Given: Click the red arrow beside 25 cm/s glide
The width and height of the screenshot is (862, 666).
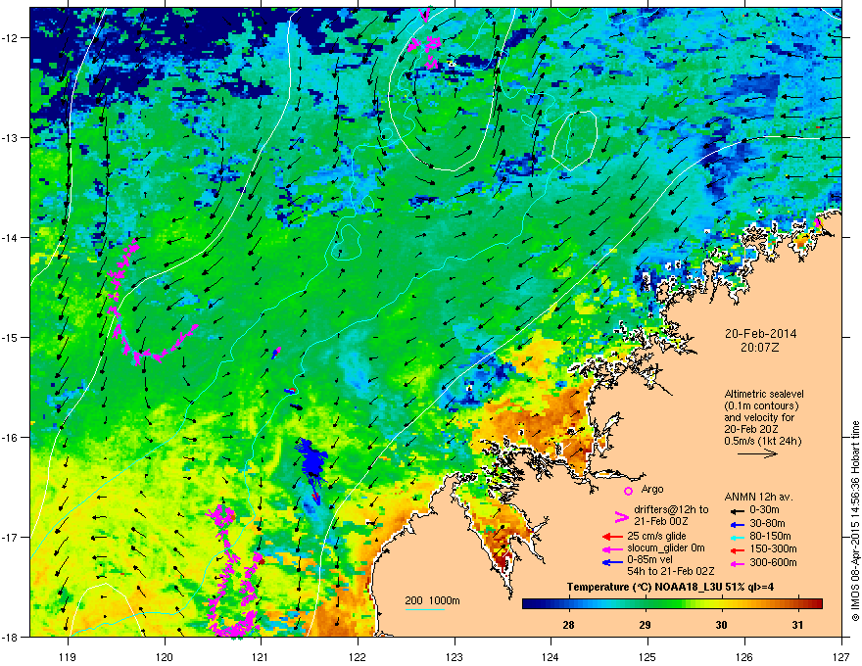Looking at the screenshot, I should (x=612, y=537).
